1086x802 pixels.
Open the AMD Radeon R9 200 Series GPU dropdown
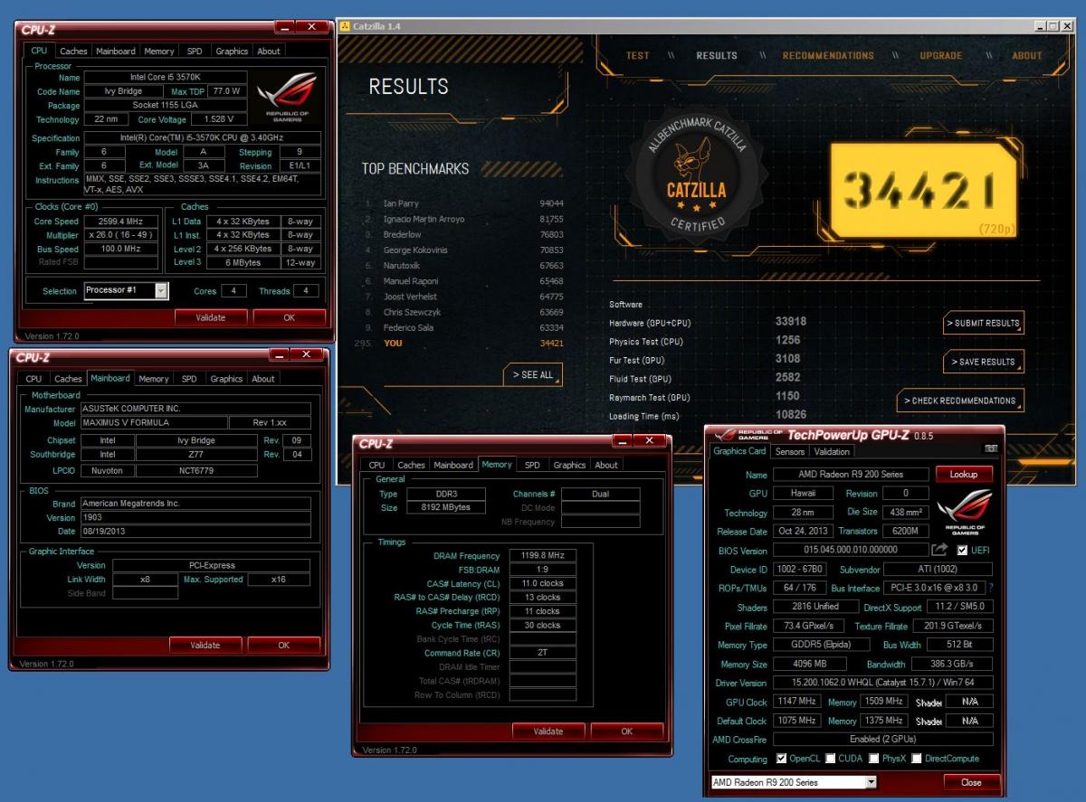(871, 782)
